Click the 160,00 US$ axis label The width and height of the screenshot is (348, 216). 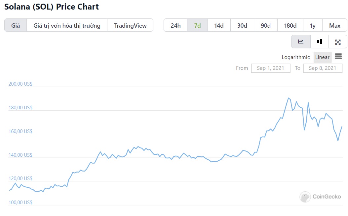coord(20,131)
